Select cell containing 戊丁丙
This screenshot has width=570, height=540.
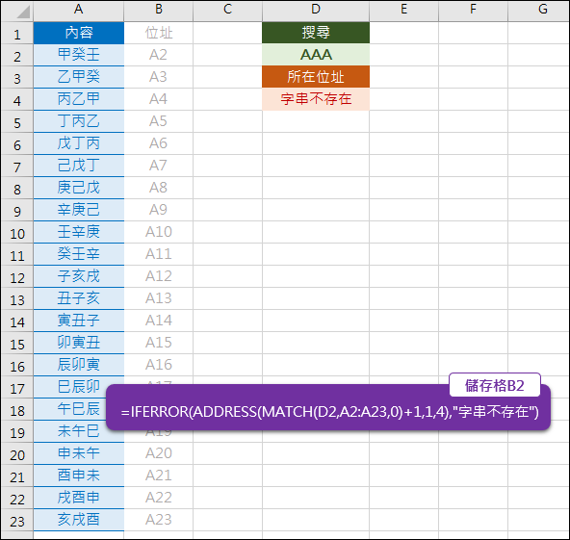pyautogui.click(x=79, y=143)
